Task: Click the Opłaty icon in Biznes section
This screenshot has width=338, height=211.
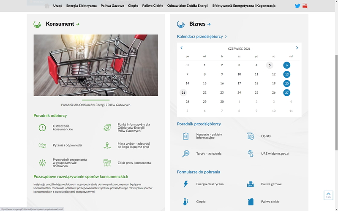Action: [x=251, y=136]
